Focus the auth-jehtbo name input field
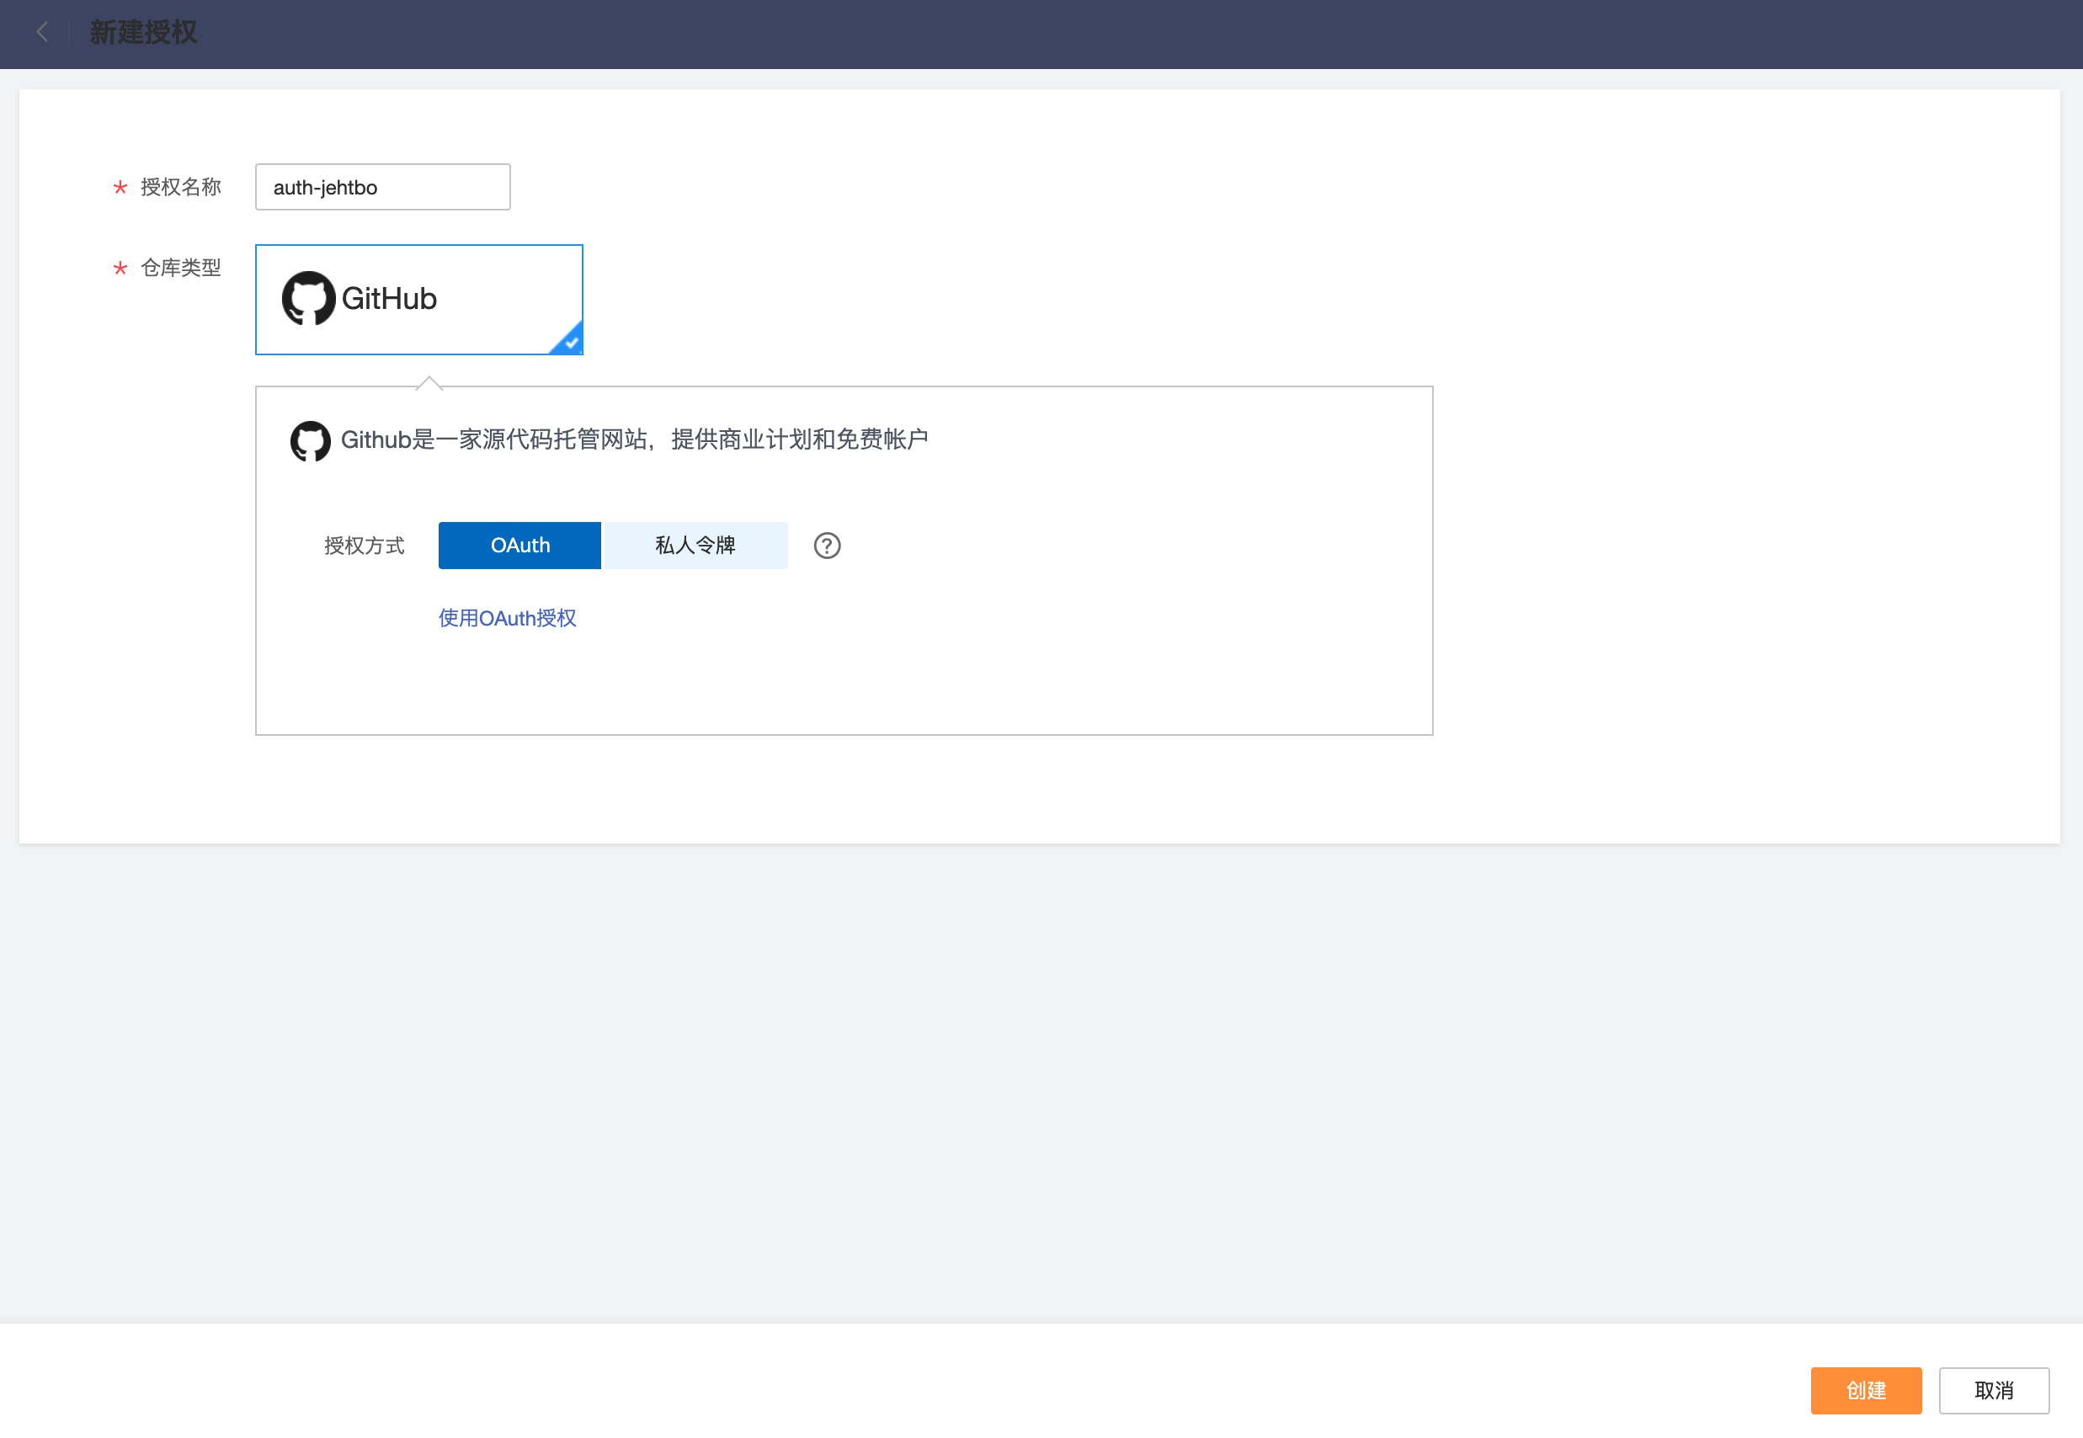 [382, 188]
